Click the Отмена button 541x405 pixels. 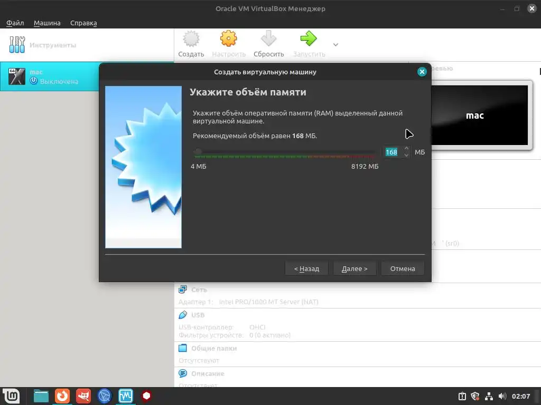pyautogui.click(x=403, y=268)
